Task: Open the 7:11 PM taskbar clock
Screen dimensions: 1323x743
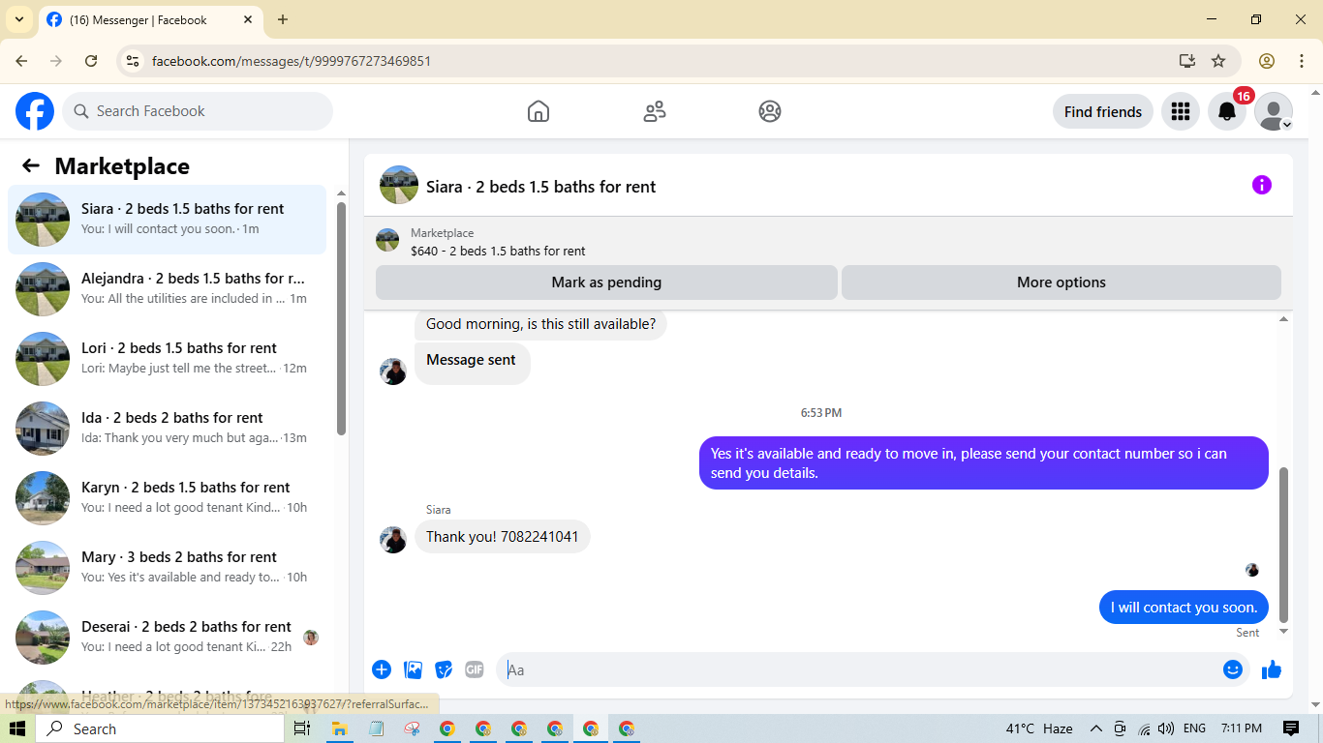Action: click(1241, 728)
